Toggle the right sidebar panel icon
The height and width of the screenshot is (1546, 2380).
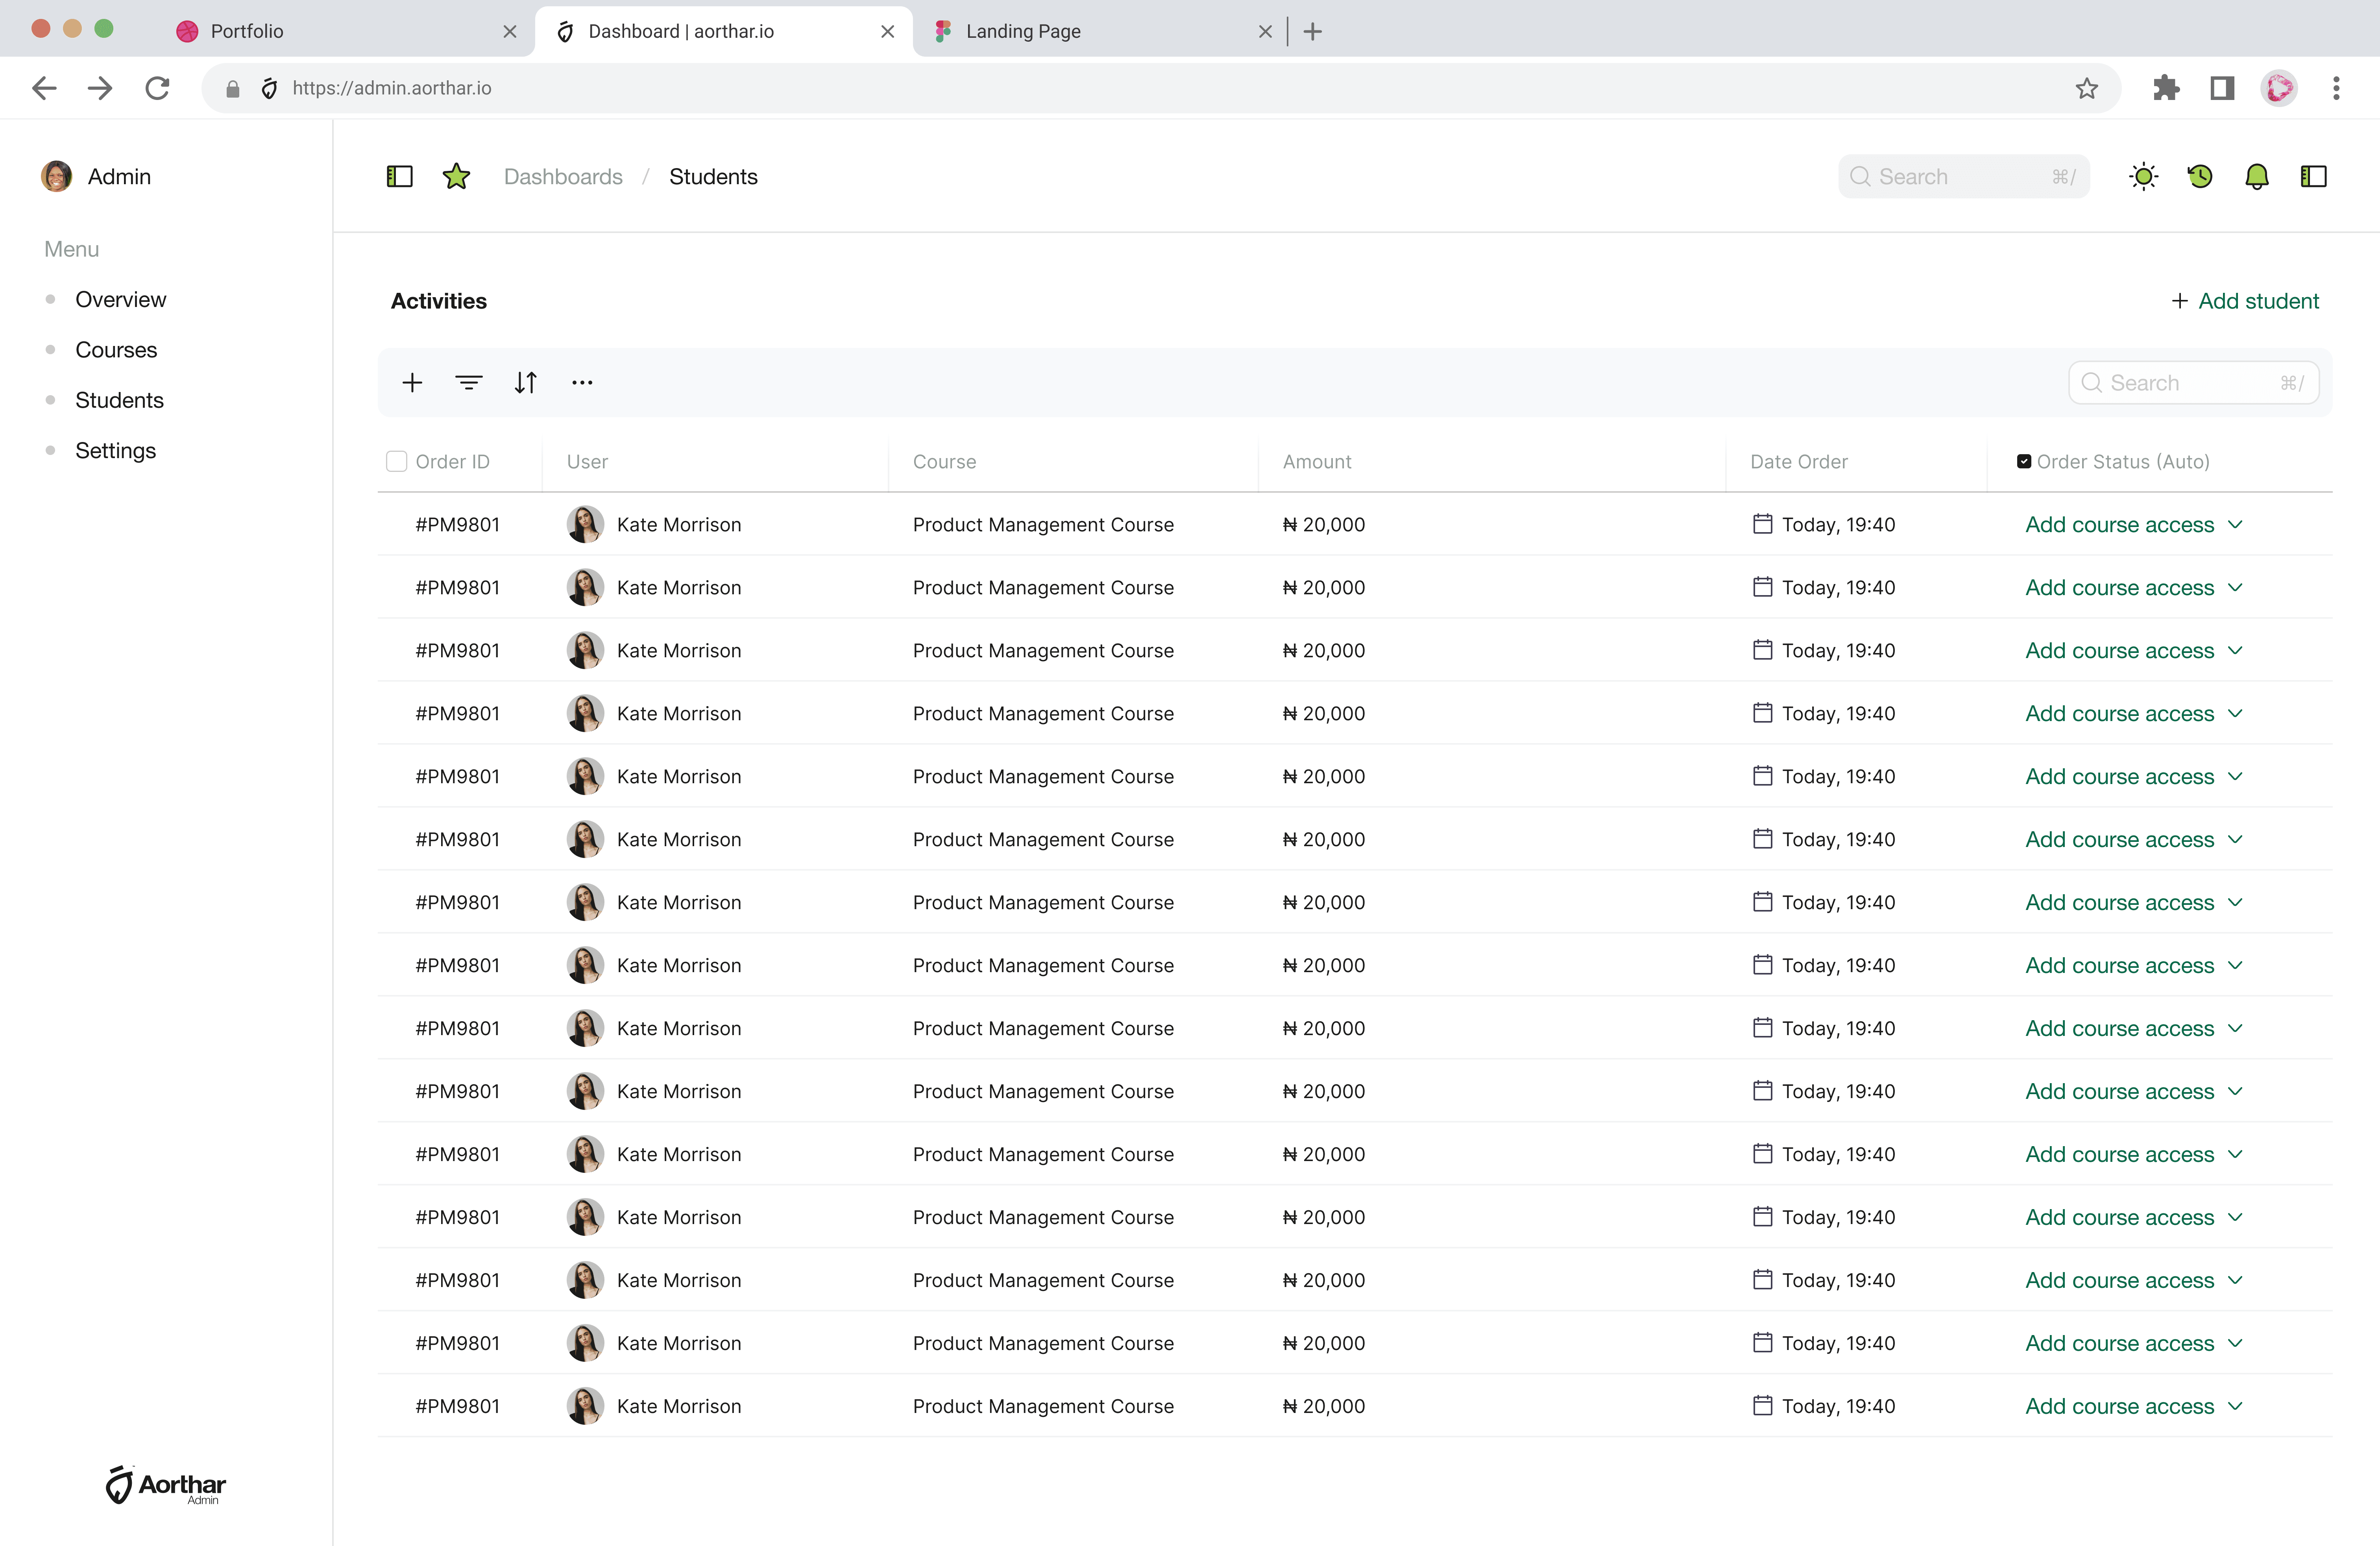click(x=2314, y=177)
